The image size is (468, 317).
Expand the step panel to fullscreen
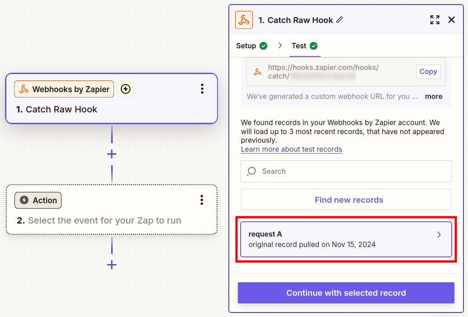(x=435, y=20)
